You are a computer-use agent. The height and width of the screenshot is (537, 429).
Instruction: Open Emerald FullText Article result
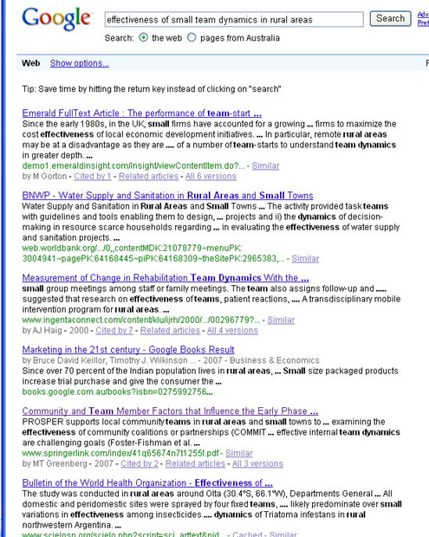tap(142, 113)
